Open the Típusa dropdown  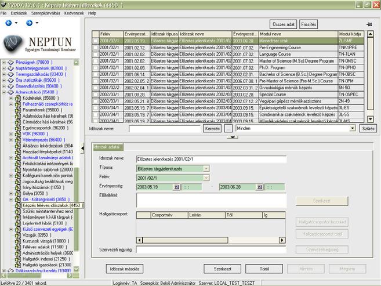coord(206,169)
